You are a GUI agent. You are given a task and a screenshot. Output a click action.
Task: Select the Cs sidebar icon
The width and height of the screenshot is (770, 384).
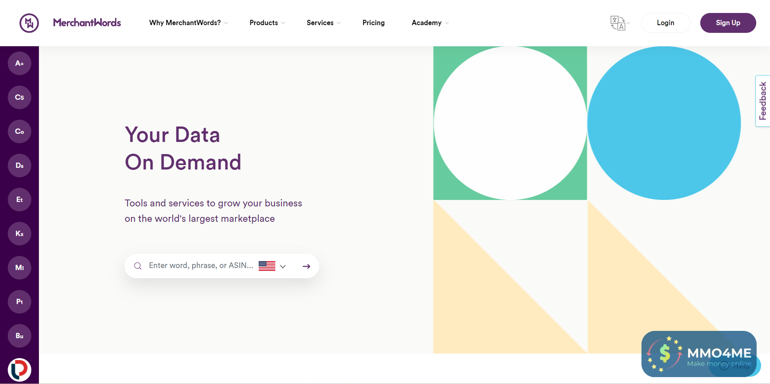click(19, 97)
